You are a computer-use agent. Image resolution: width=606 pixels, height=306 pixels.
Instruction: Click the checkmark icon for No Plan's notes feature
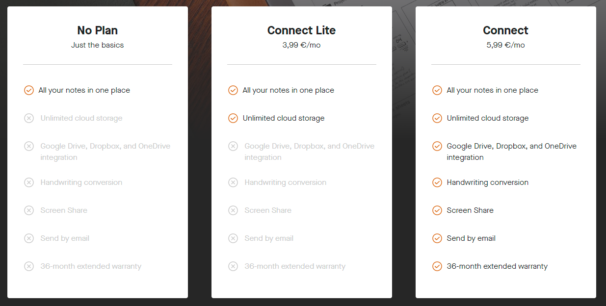29,90
